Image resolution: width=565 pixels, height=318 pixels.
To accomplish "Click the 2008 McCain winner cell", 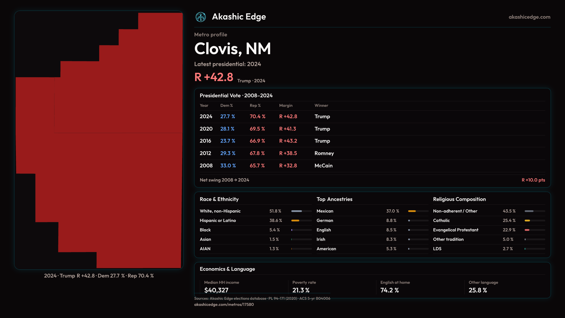I will (323, 166).
